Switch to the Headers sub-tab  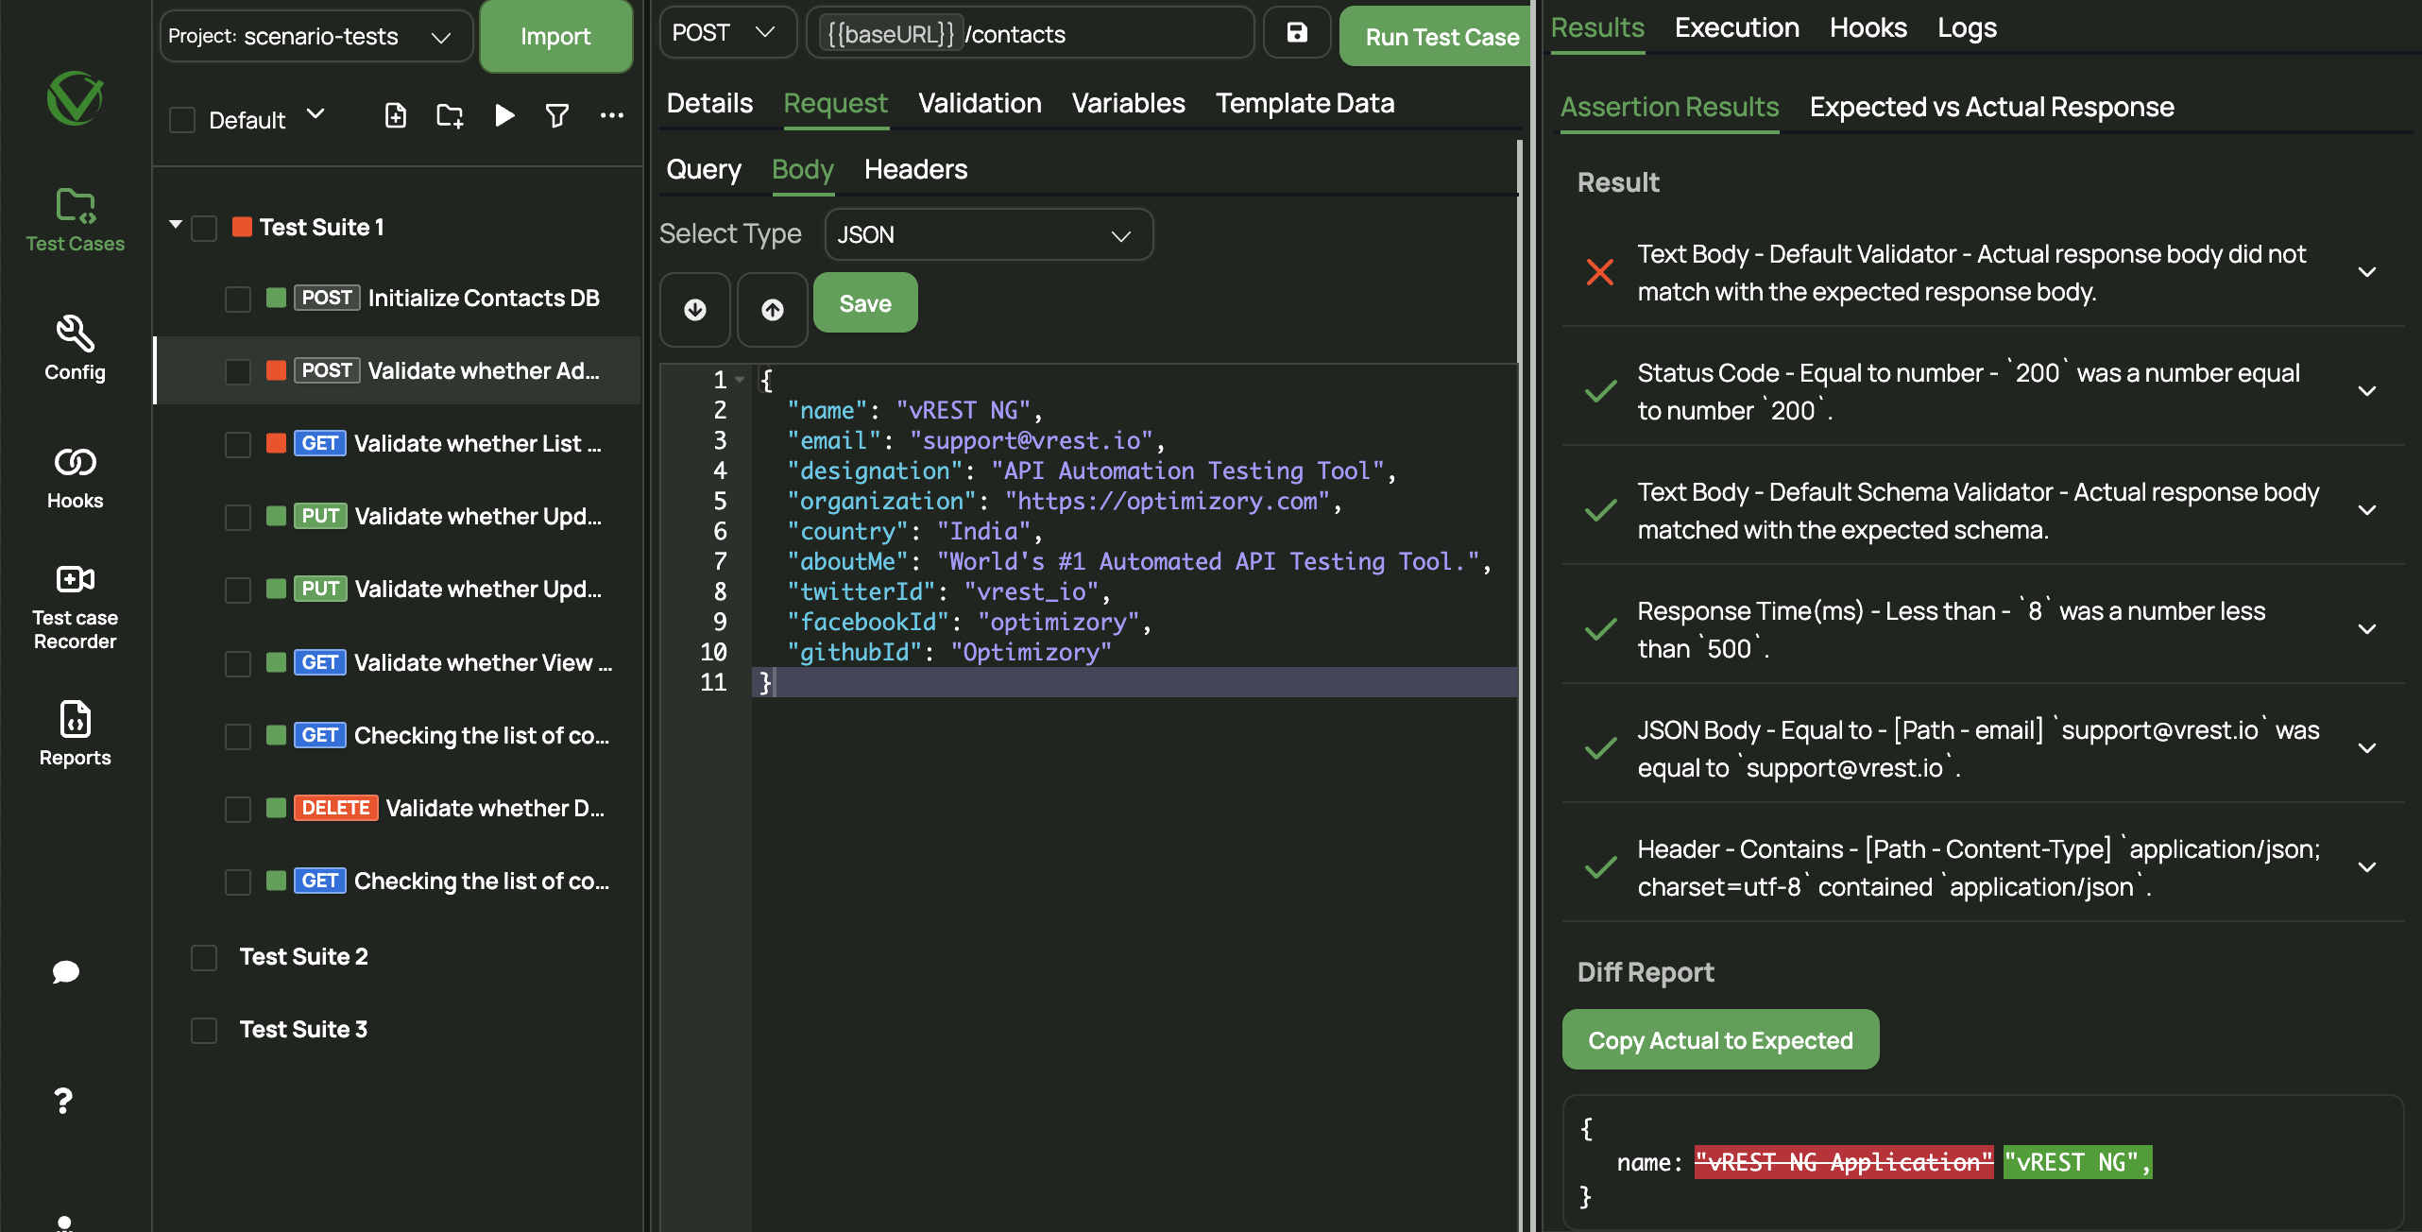(915, 169)
